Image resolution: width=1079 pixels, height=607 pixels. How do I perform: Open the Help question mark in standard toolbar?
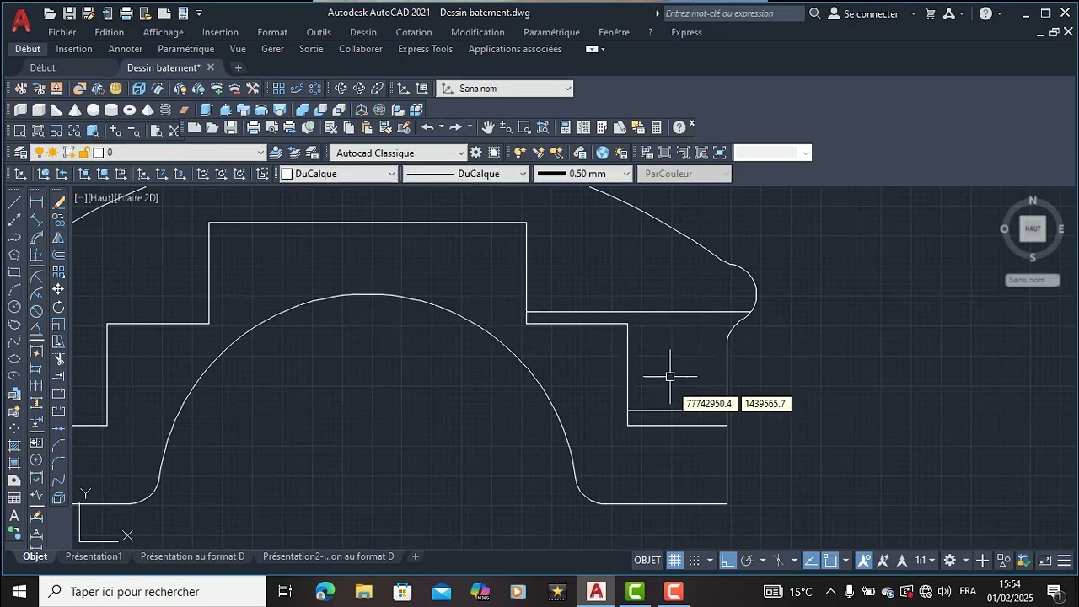(x=679, y=128)
